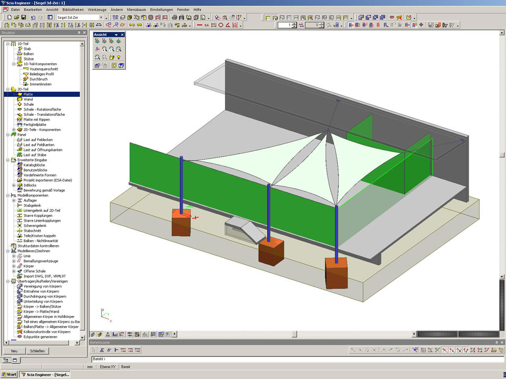Collapse the 2D-Teil tree node
This screenshot has width=506, height=379.
tap(7, 89)
